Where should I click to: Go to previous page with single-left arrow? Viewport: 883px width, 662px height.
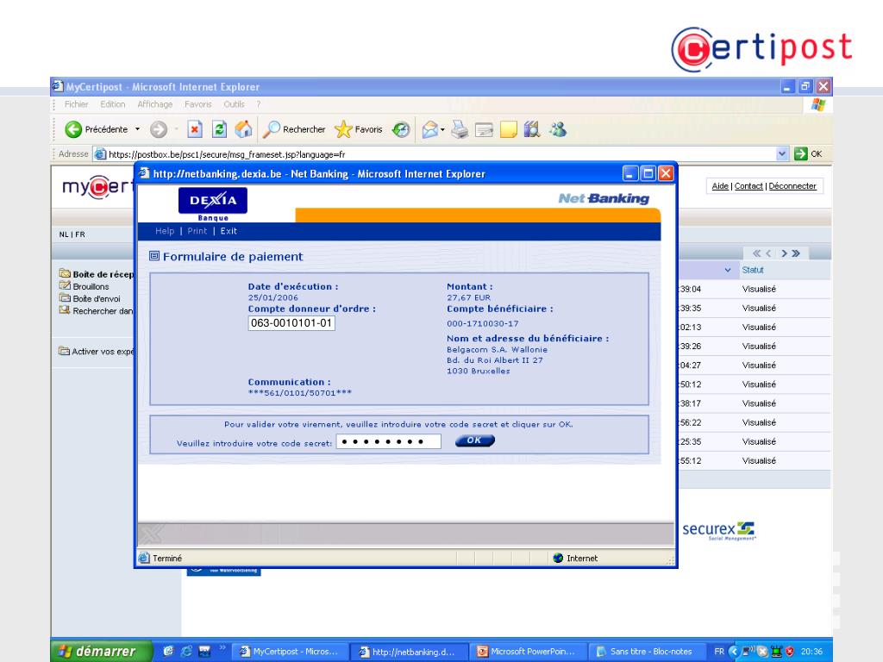(x=768, y=253)
